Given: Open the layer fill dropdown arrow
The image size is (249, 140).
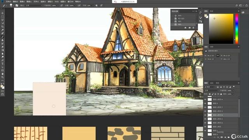Looking at the screenshot, I should pos(233,94).
